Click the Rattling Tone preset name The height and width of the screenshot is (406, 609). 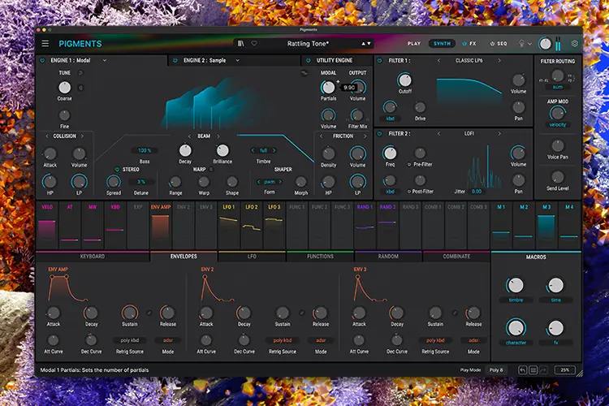(x=308, y=44)
